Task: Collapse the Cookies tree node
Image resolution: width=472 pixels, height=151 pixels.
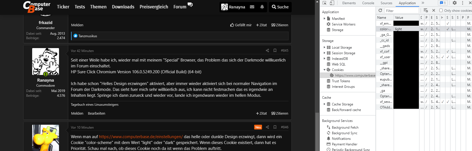Action: (324, 70)
